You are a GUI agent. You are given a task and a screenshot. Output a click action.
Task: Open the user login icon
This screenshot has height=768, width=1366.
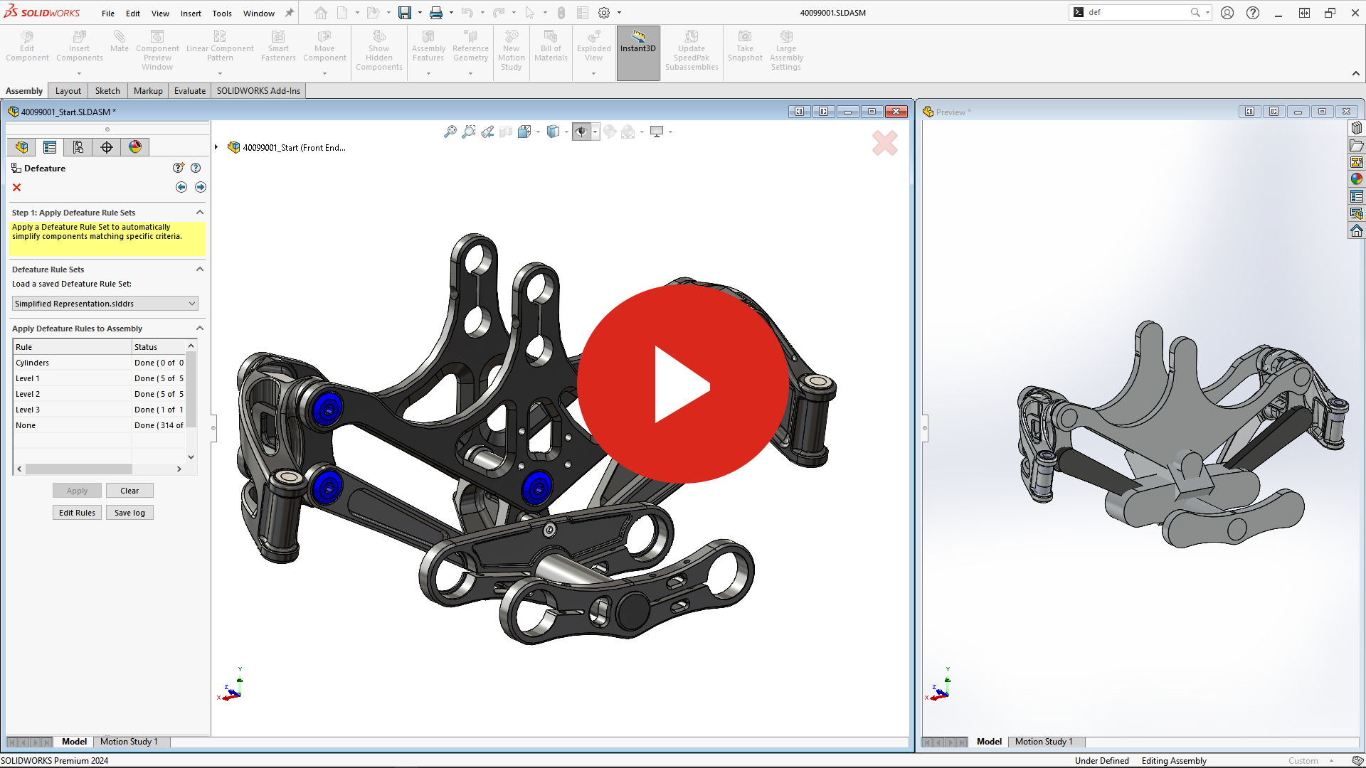tap(1227, 13)
